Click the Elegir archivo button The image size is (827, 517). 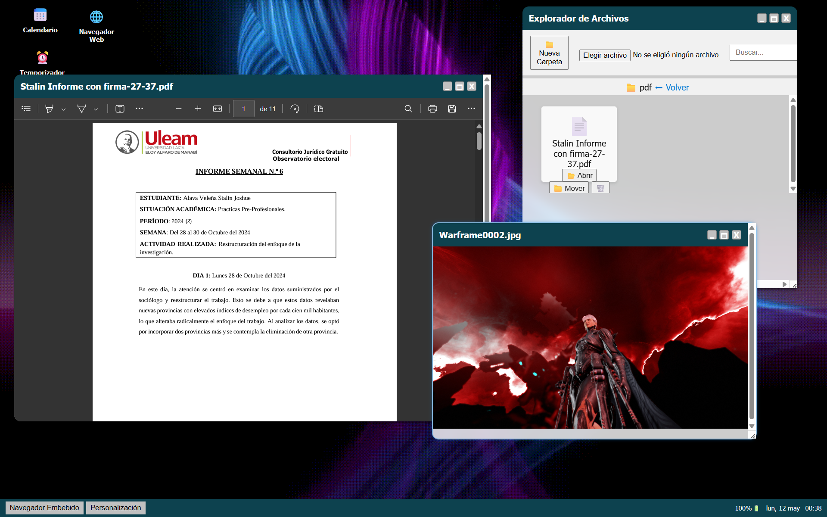tap(605, 55)
